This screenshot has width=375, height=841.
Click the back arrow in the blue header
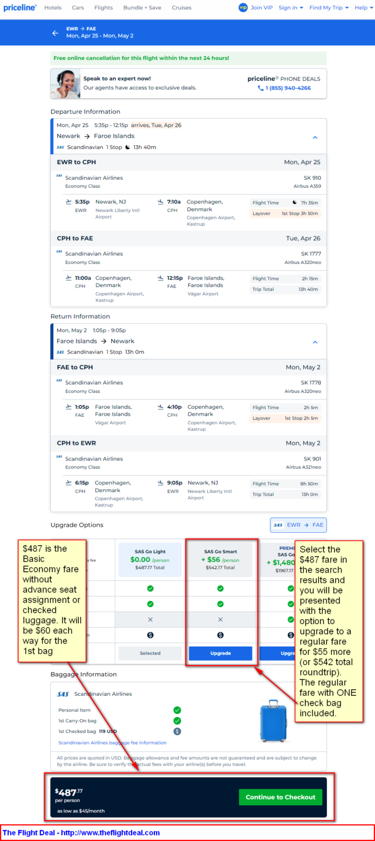click(55, 33)
